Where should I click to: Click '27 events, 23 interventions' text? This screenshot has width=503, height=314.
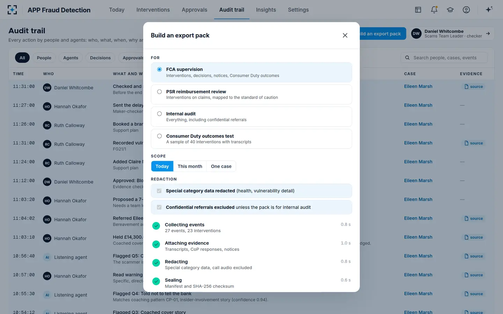pos(193,231)
